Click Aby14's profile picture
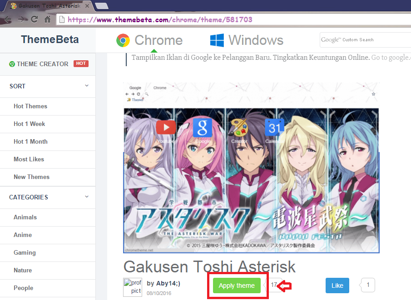Viewport: 411px width, 300px height. tap(133, 287)
